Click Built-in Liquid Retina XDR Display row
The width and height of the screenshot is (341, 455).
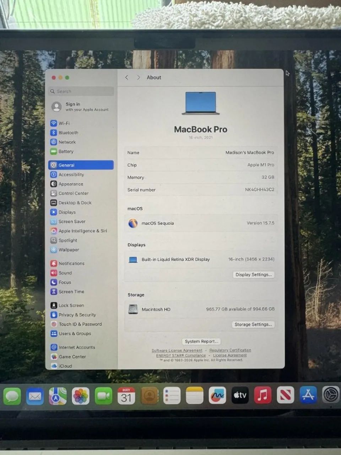201,259
